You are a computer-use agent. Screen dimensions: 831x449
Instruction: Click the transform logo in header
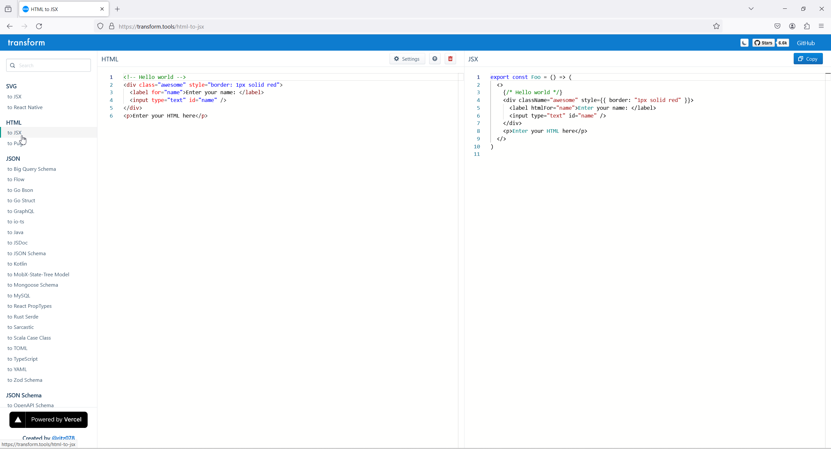pyautogui.click(x=26, y=43)
